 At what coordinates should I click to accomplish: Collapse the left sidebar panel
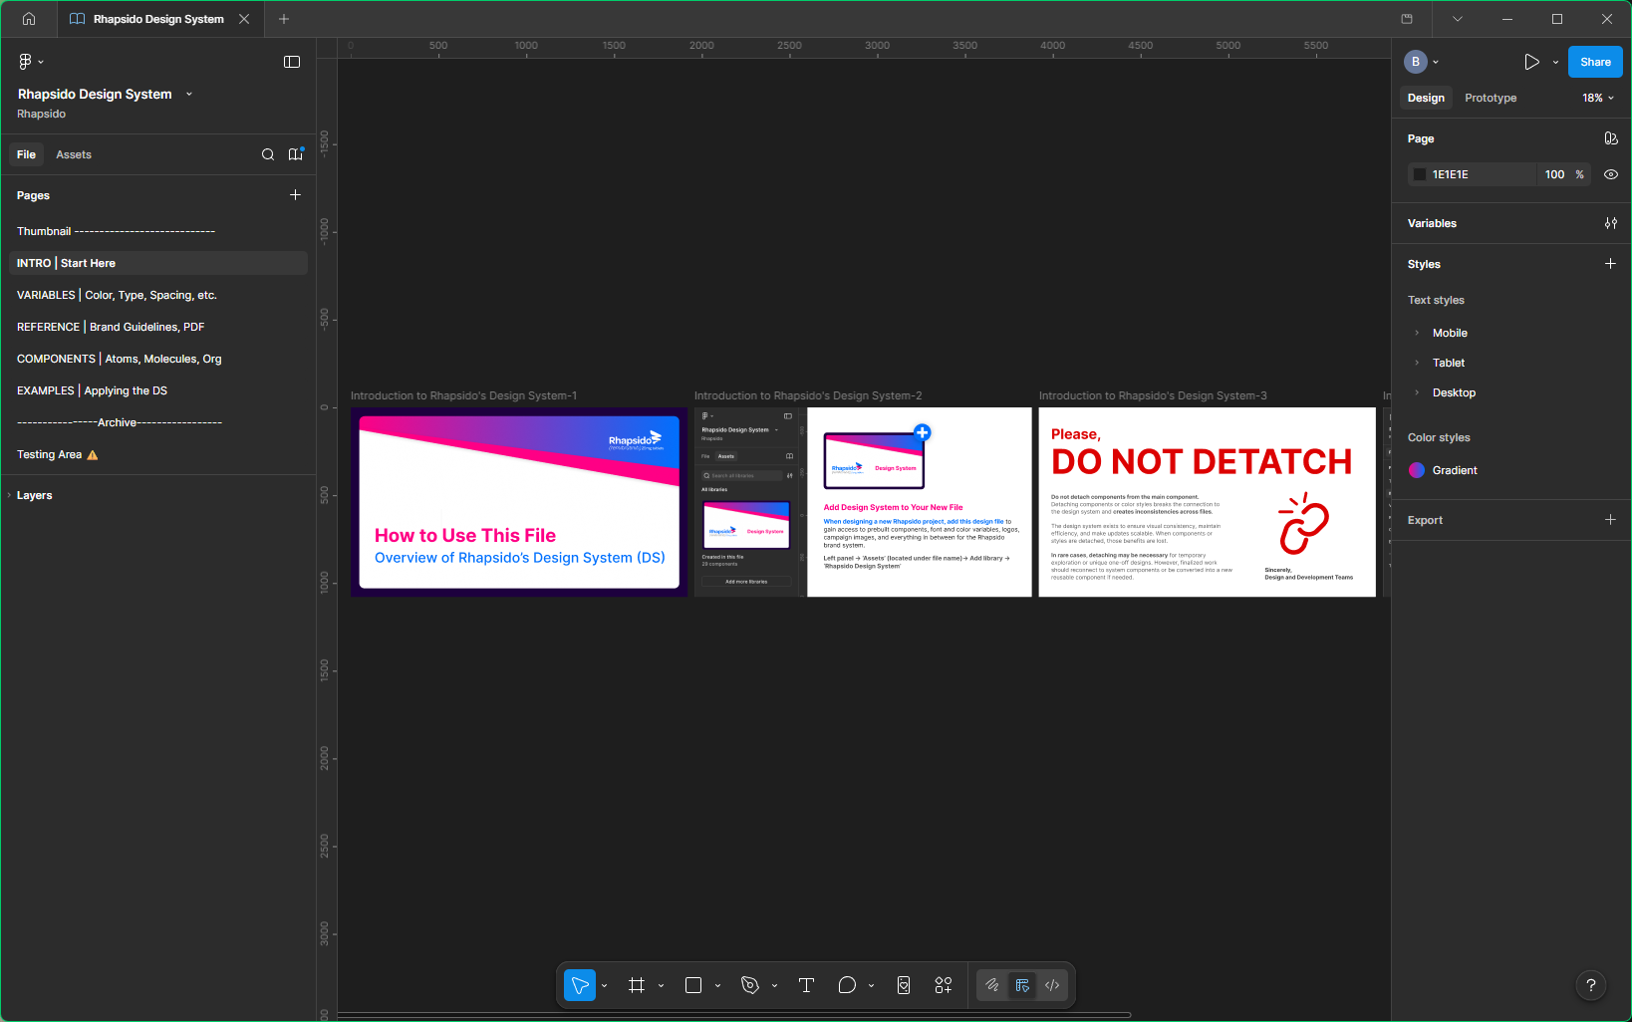[x=291, y=61]
